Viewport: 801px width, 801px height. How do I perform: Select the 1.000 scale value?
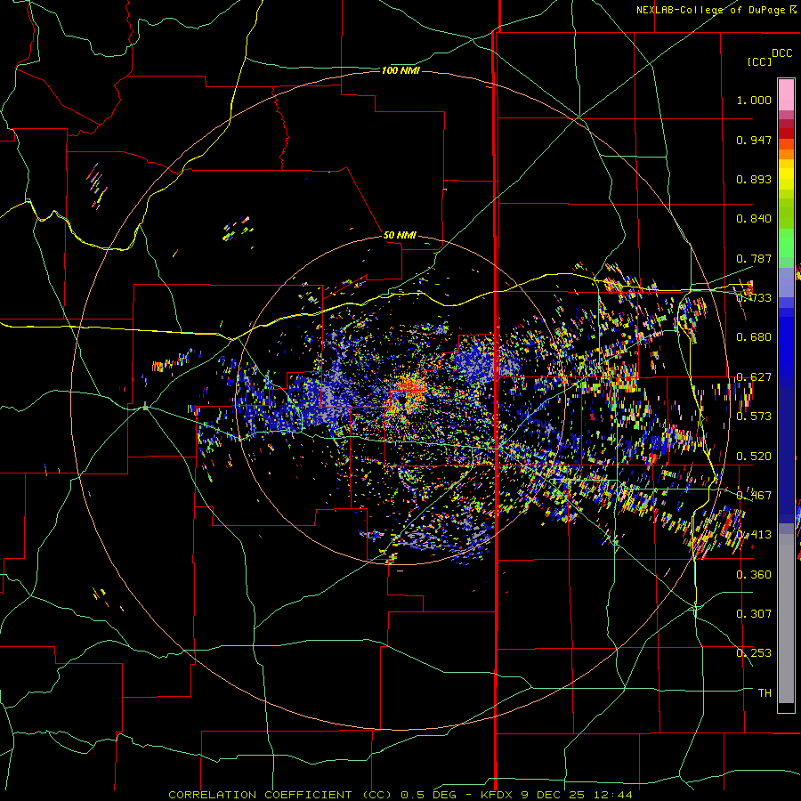754,100
